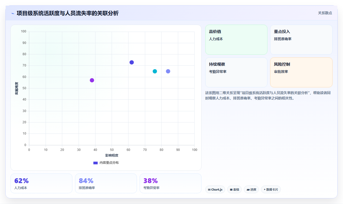Click the purple legend color box
Image resolution: width=343 pixels, height=204 pixels.
point(95,163)
